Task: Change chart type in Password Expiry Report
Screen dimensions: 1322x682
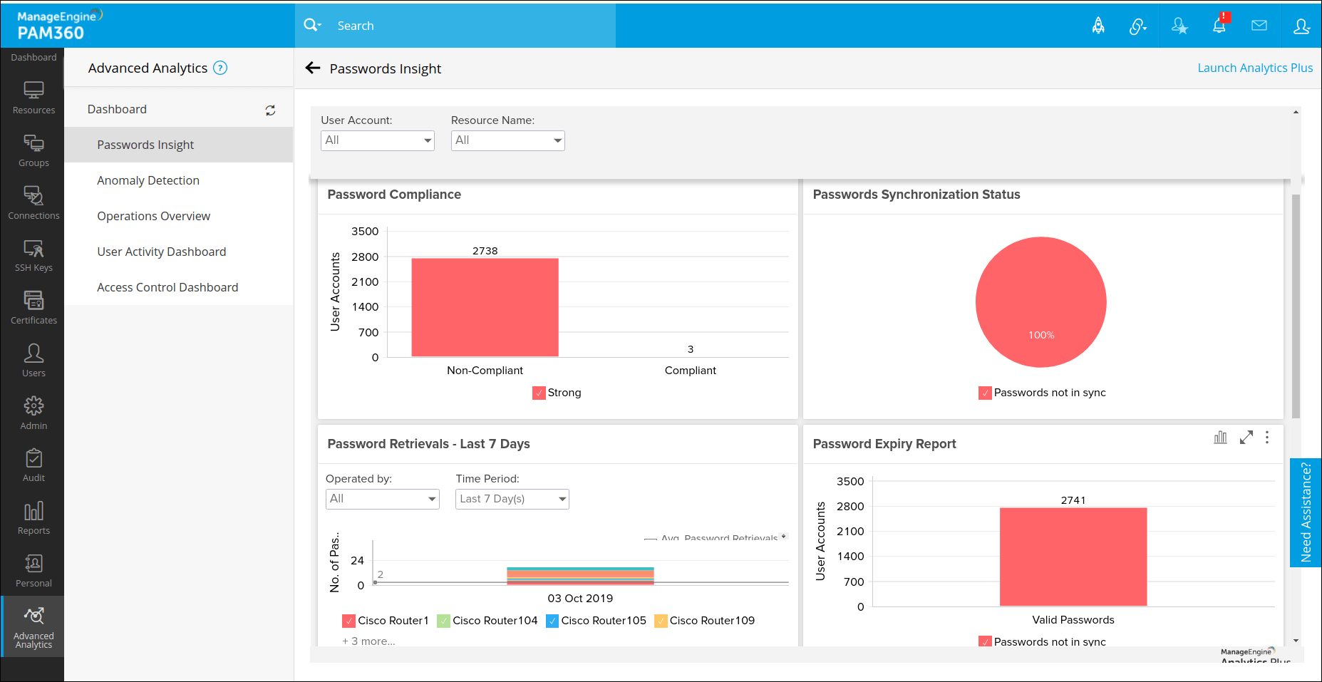Action: click(x=1220, y=438)
